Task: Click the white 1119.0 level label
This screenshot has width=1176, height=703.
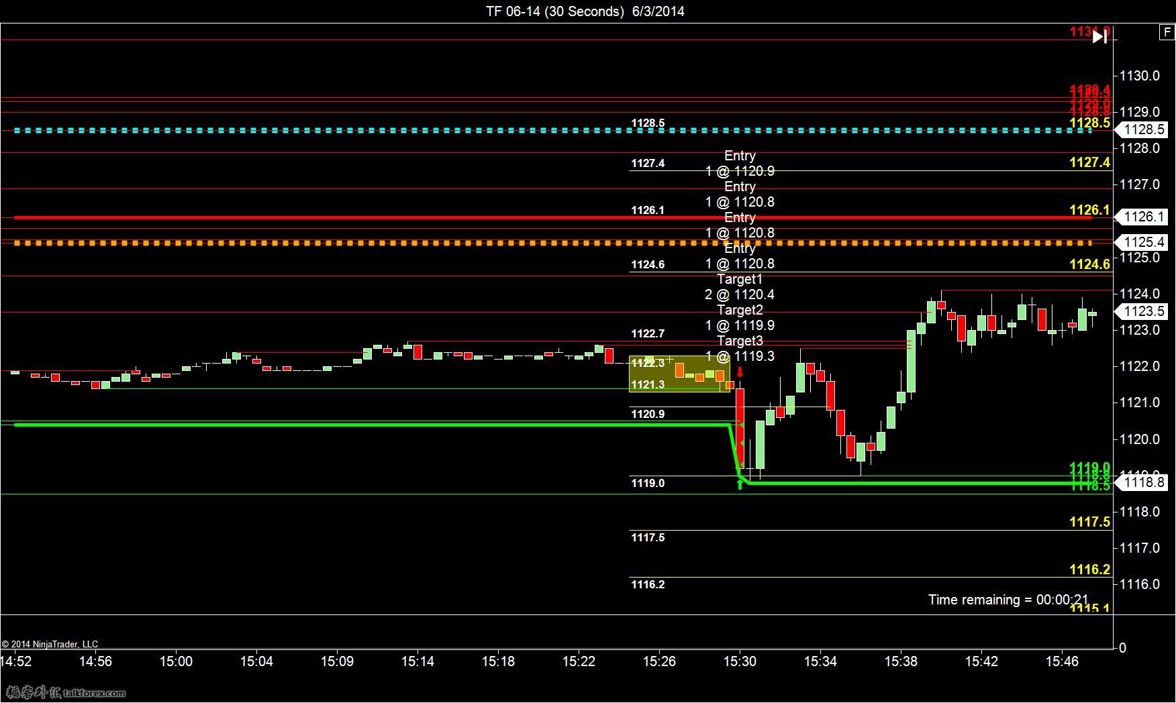Action: 648,483
